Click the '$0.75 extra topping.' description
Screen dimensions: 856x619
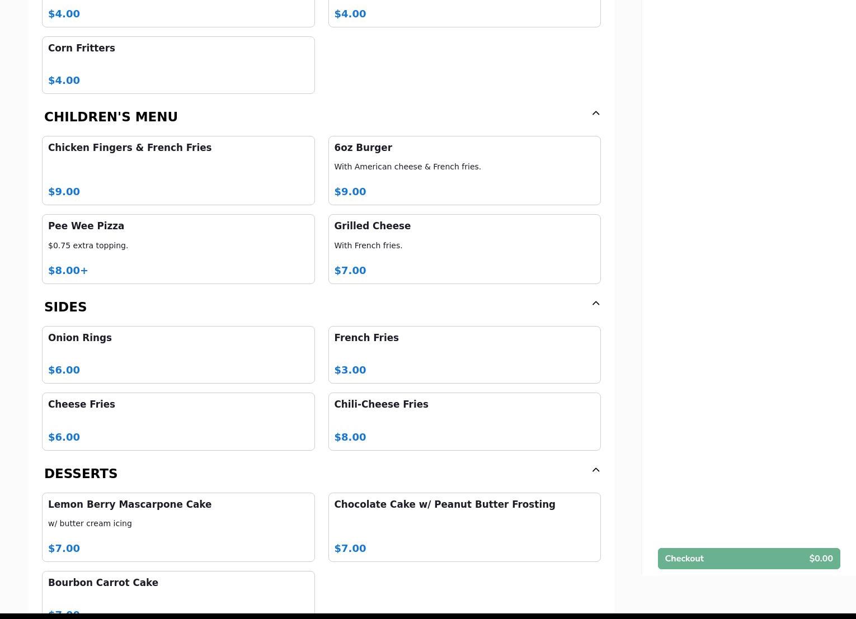pyautogui.click(x=88, y=245)
